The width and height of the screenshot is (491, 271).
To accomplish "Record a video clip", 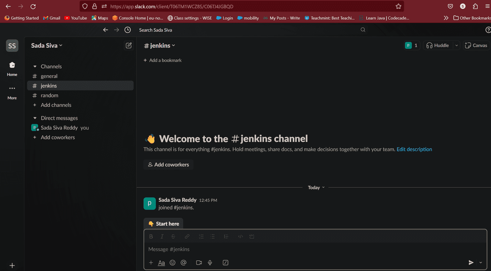I will coord(199,263).
